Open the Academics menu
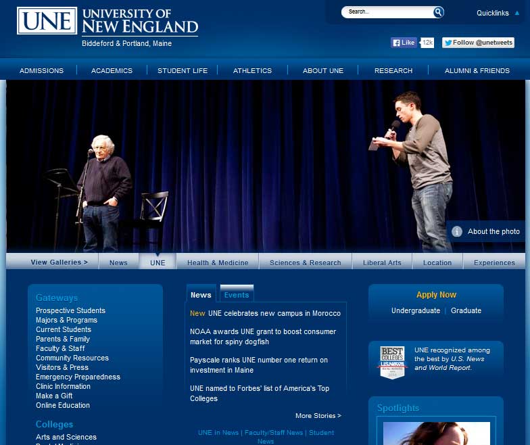The width and height of the screenshot is (530, 445). coord(112,70)
